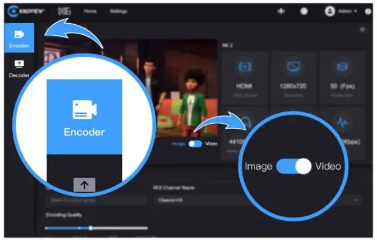Image resolution: width=377 pixels, height=240 pixels.
Task: Click the N6 device logo
Action: 64,11
